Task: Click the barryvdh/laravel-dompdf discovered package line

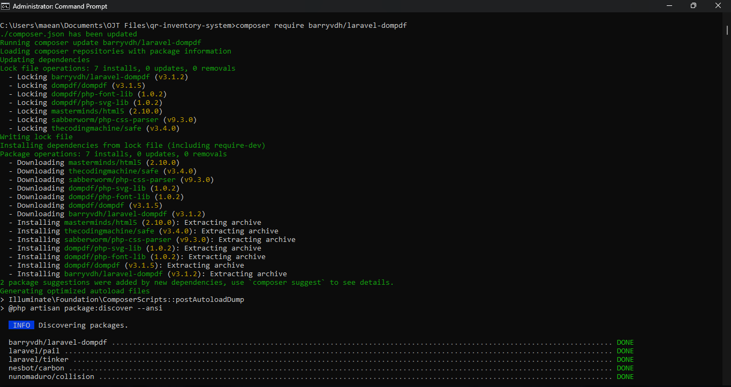Action: [x=321, y=343]
